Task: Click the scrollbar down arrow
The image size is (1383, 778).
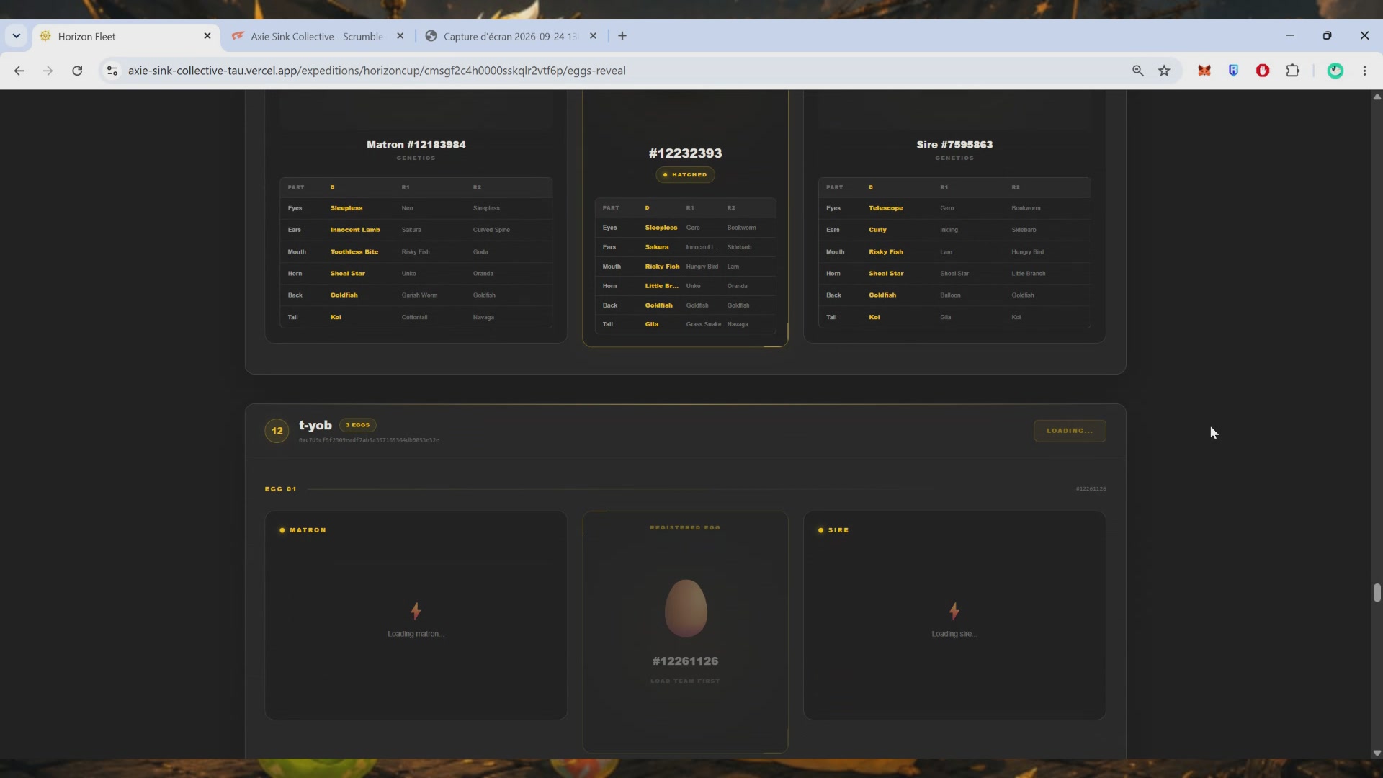Action: click(1377, 753)
